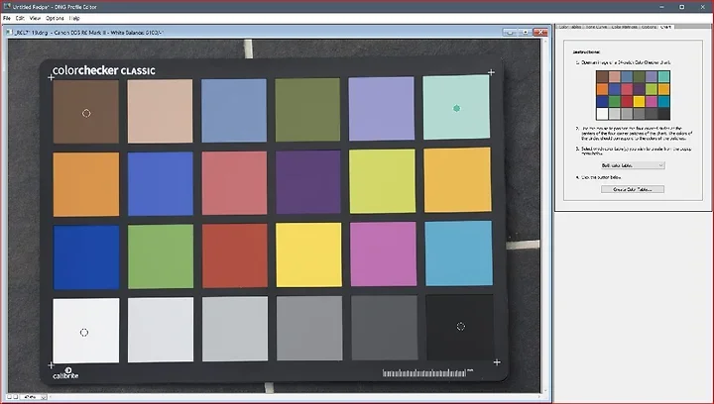Switch to the Tone Curve tab
714x404 pixels.
[596, 27]
